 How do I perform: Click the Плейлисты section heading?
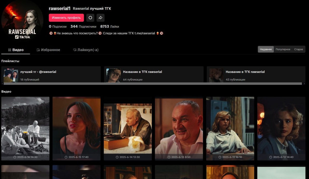(x=10, y=61)
